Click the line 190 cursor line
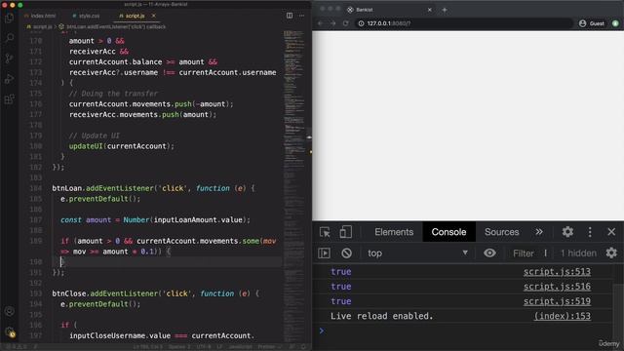Image resolution: width=624 pixels, height=351 pixels. (x=167, y=262)
